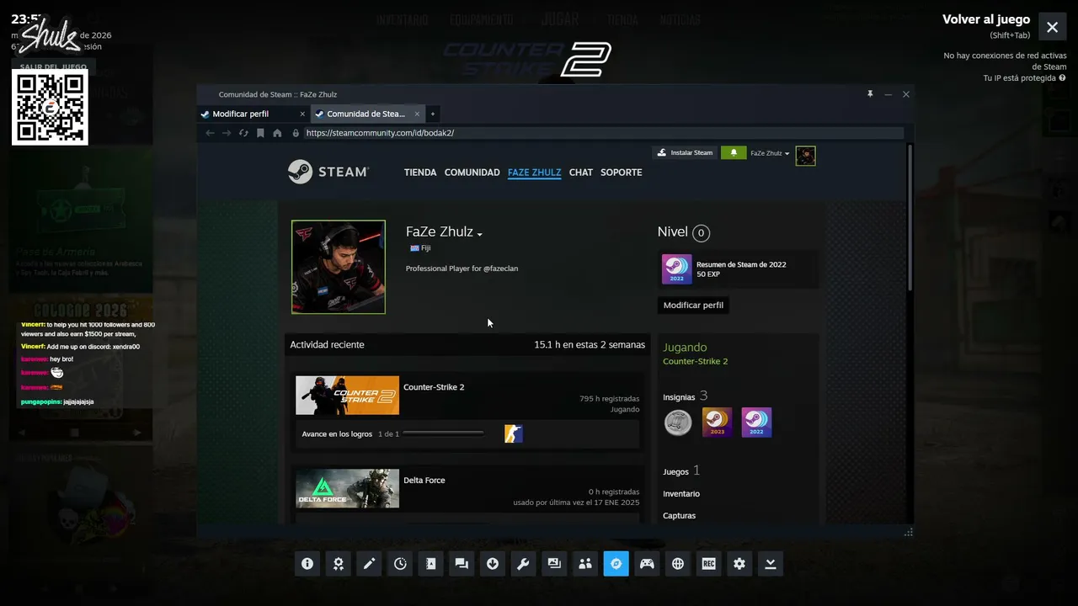Click the download arrow circle icon
This screenshot has width=1078, height=606.
pyautogui.click(x=493, y=564)
